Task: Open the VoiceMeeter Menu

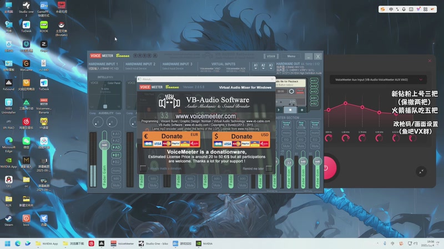Action: pyautogui.click(x=291, y=56)
